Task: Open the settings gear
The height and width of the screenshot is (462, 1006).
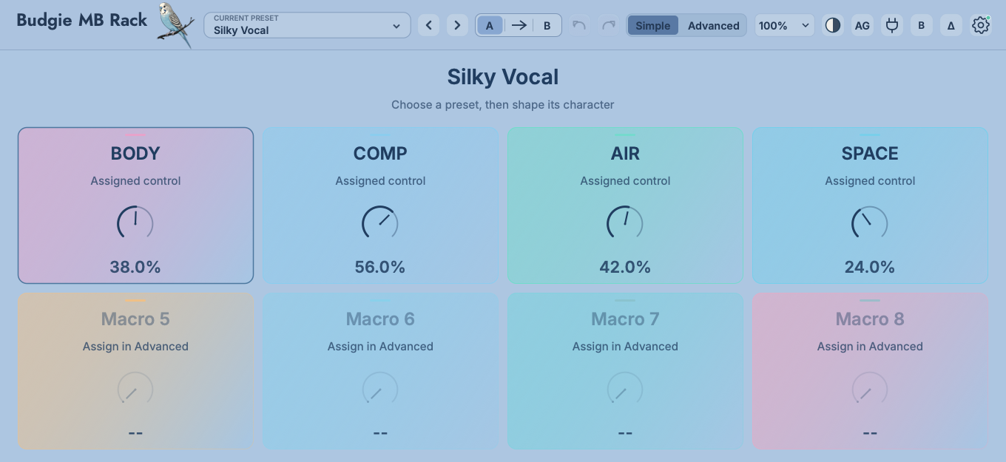Action: pos(981,25)
